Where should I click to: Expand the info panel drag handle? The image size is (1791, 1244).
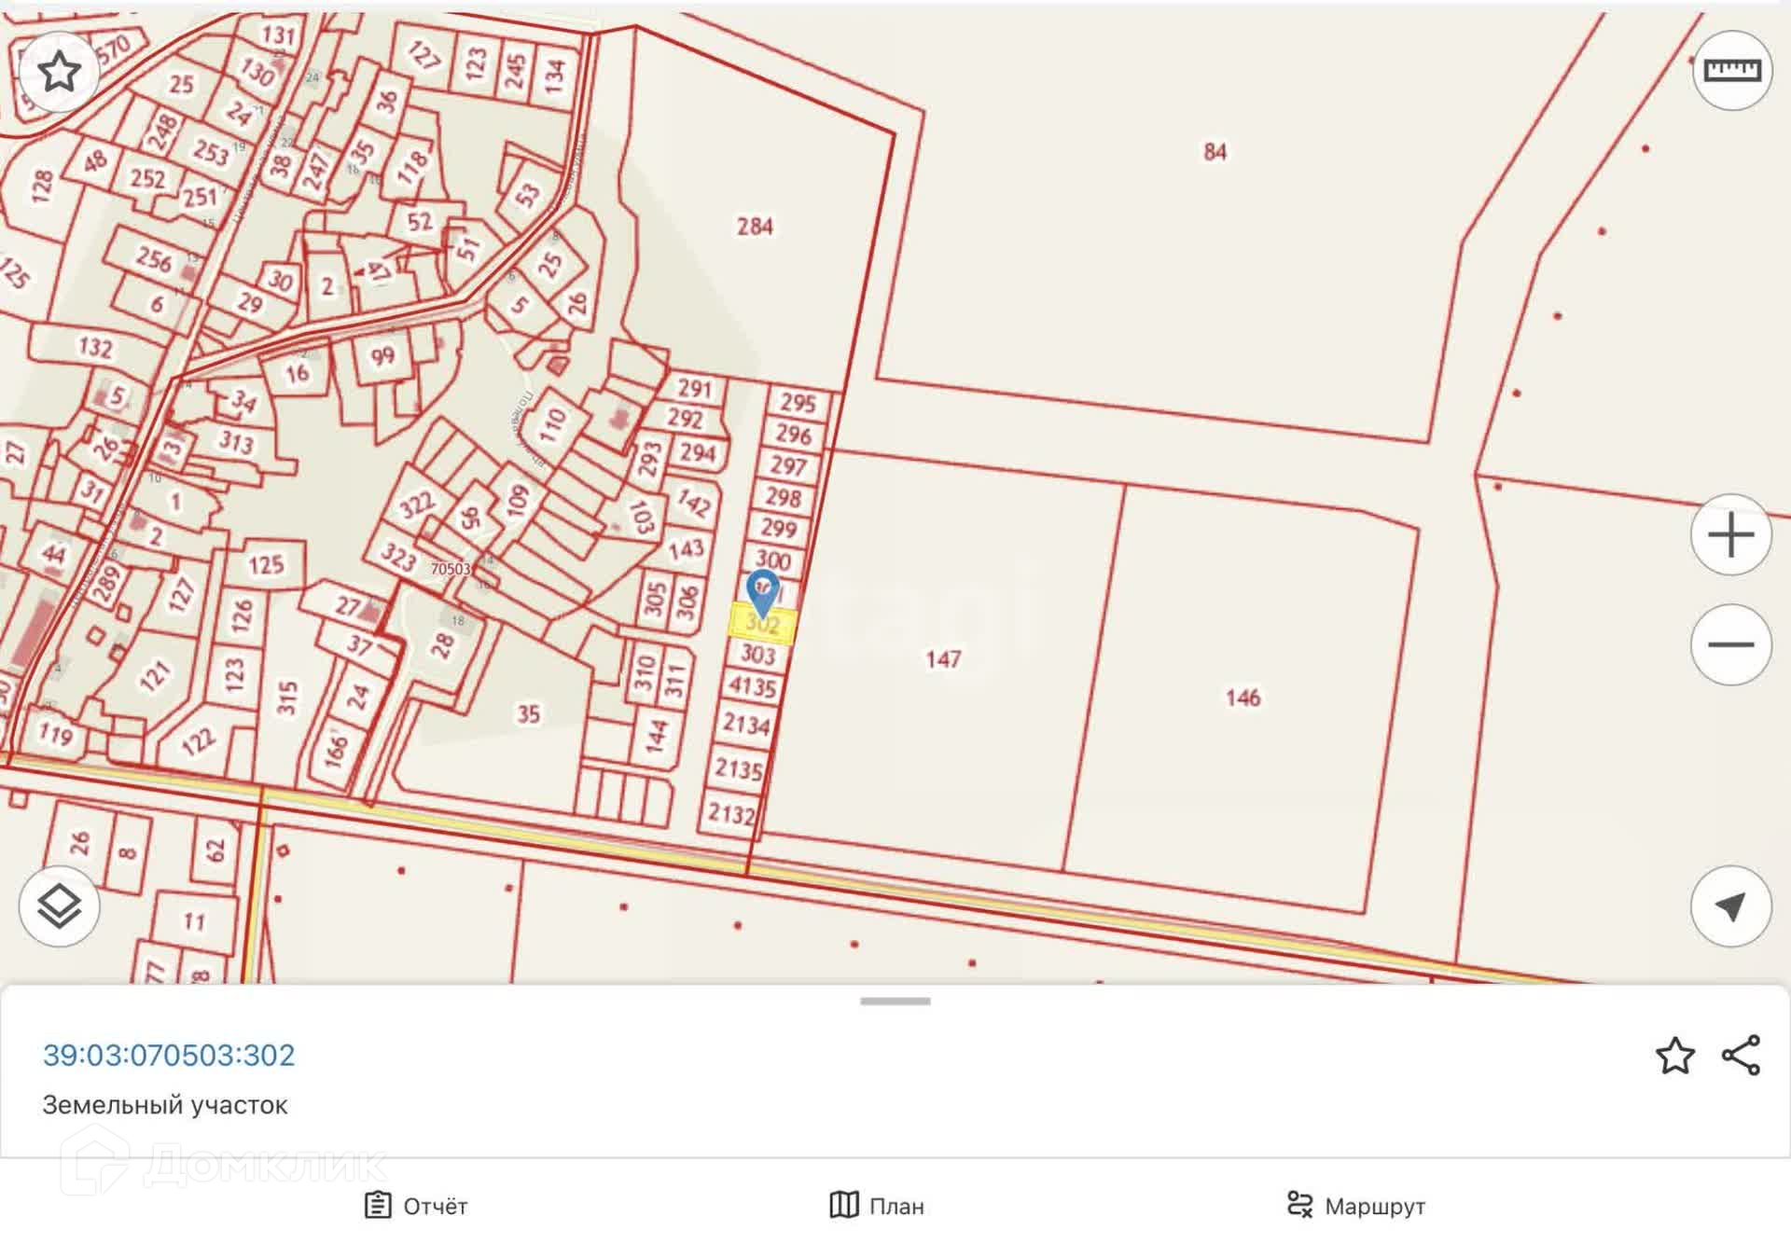tap(895, 1002)
